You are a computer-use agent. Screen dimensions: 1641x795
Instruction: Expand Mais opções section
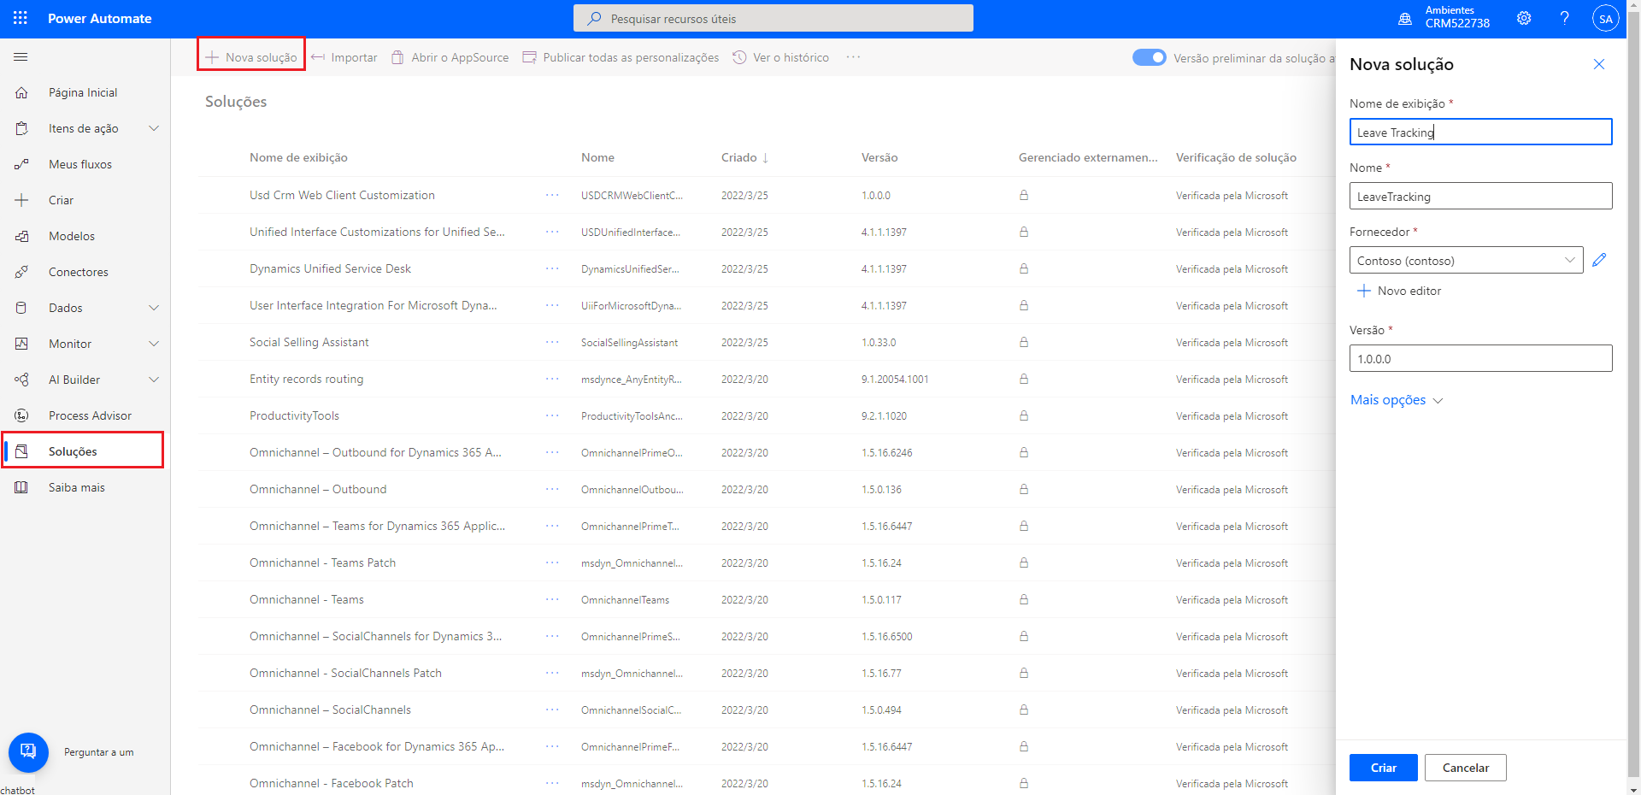coord(1397,400)
